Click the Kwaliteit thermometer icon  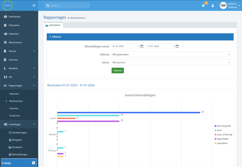5,69
